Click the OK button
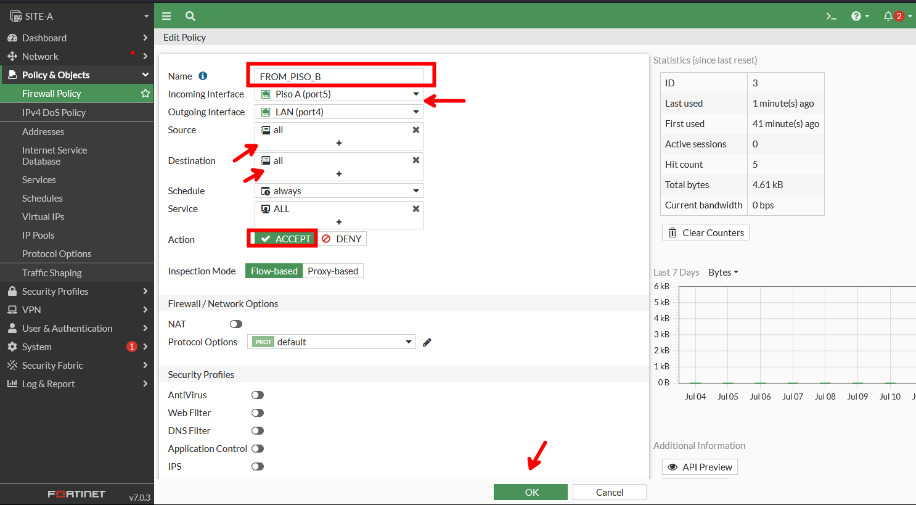 pos(531,492)
